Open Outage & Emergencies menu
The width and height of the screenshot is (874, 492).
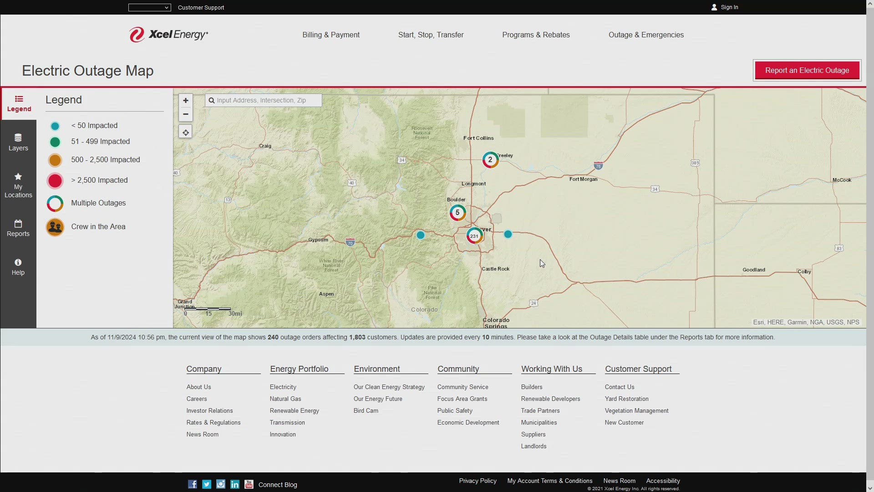(x=646, y=35)
